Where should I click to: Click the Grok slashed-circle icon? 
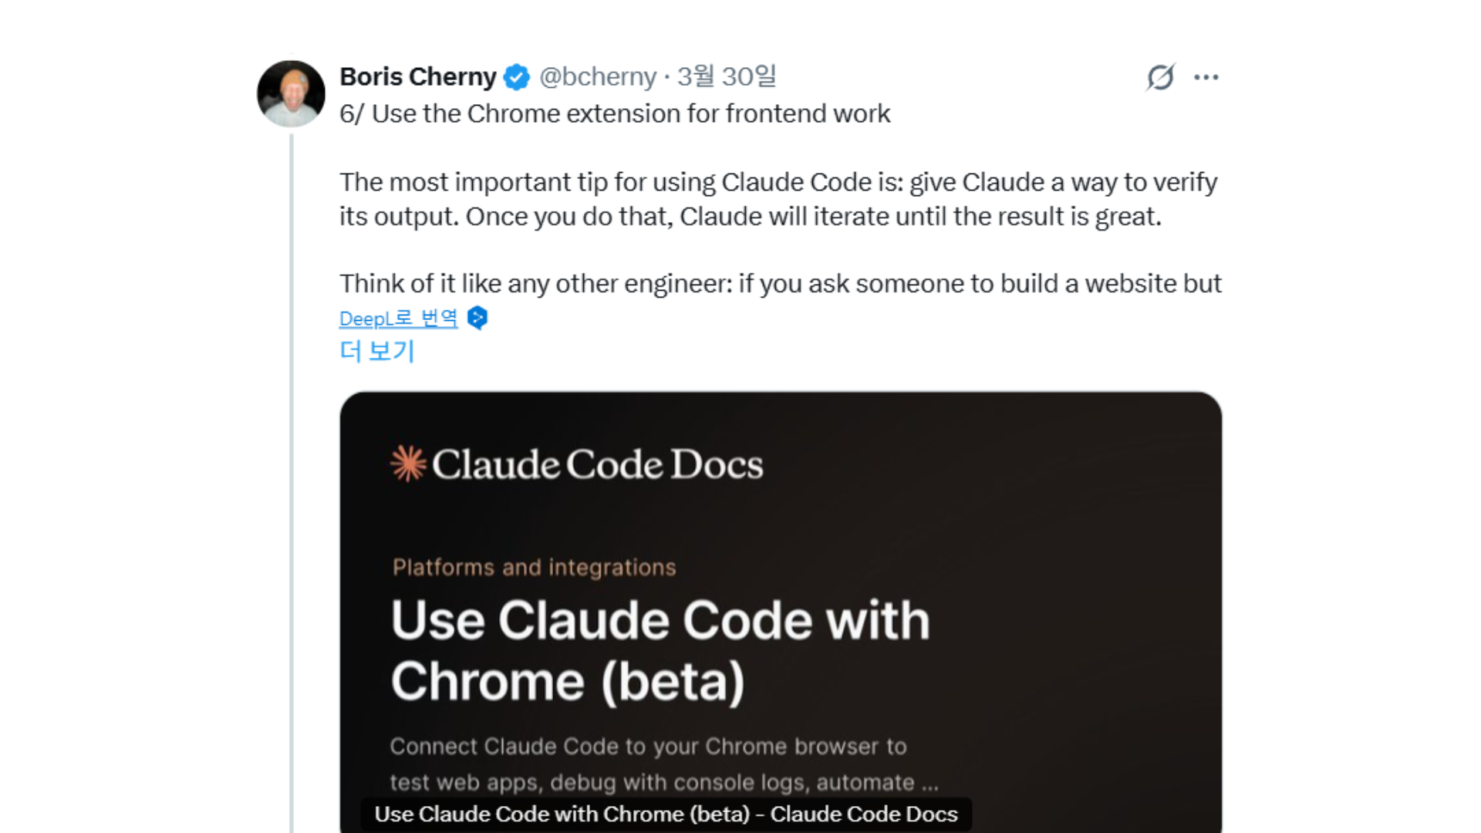click(1160, 77)
